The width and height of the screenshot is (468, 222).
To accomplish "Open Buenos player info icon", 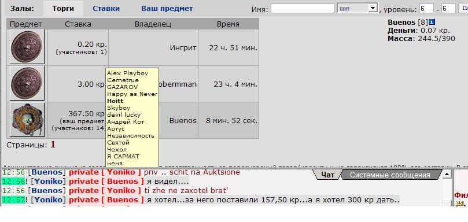I will (x=432, y=22).
